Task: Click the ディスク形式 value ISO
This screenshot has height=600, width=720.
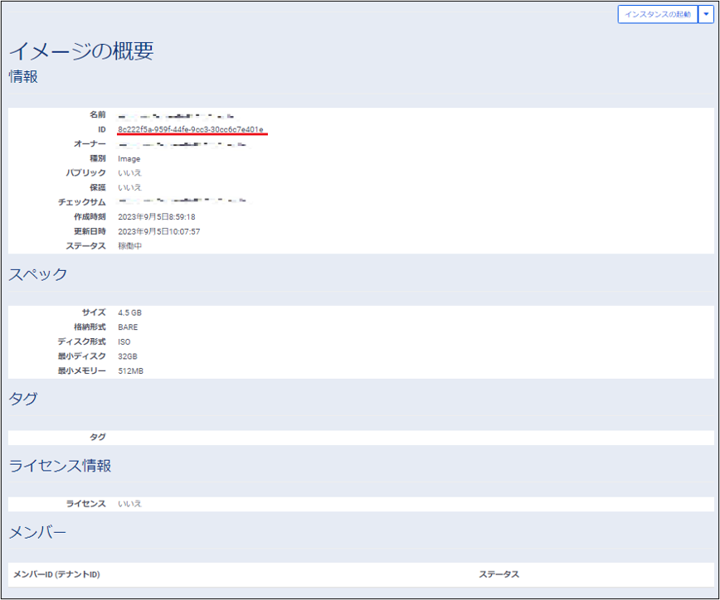Action: click(x=124, y=341)
